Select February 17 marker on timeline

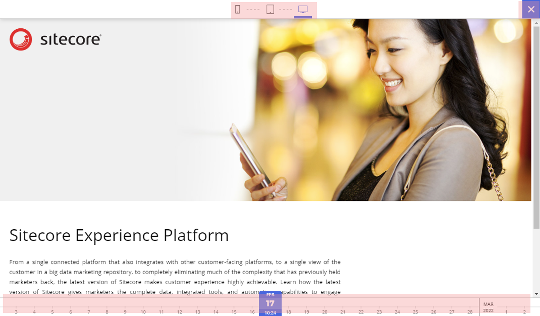(270, 303)
